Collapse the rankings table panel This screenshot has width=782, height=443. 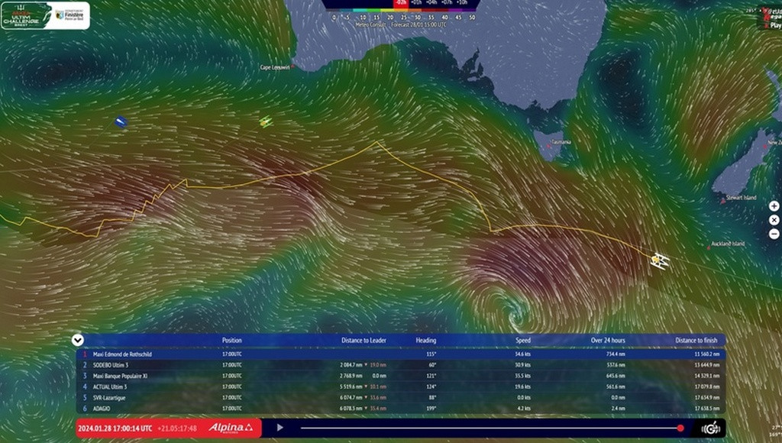[78, 340]
